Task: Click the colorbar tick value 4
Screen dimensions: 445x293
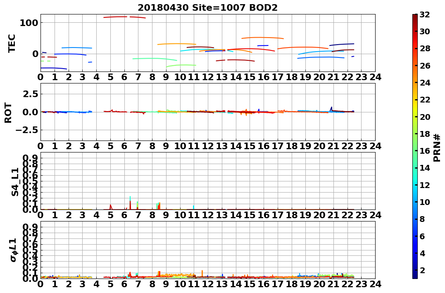Action: (x=422, y=253)
